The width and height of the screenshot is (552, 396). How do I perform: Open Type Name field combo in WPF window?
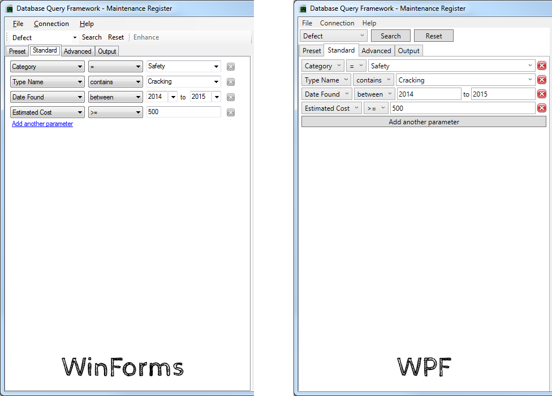pos(326,80)
